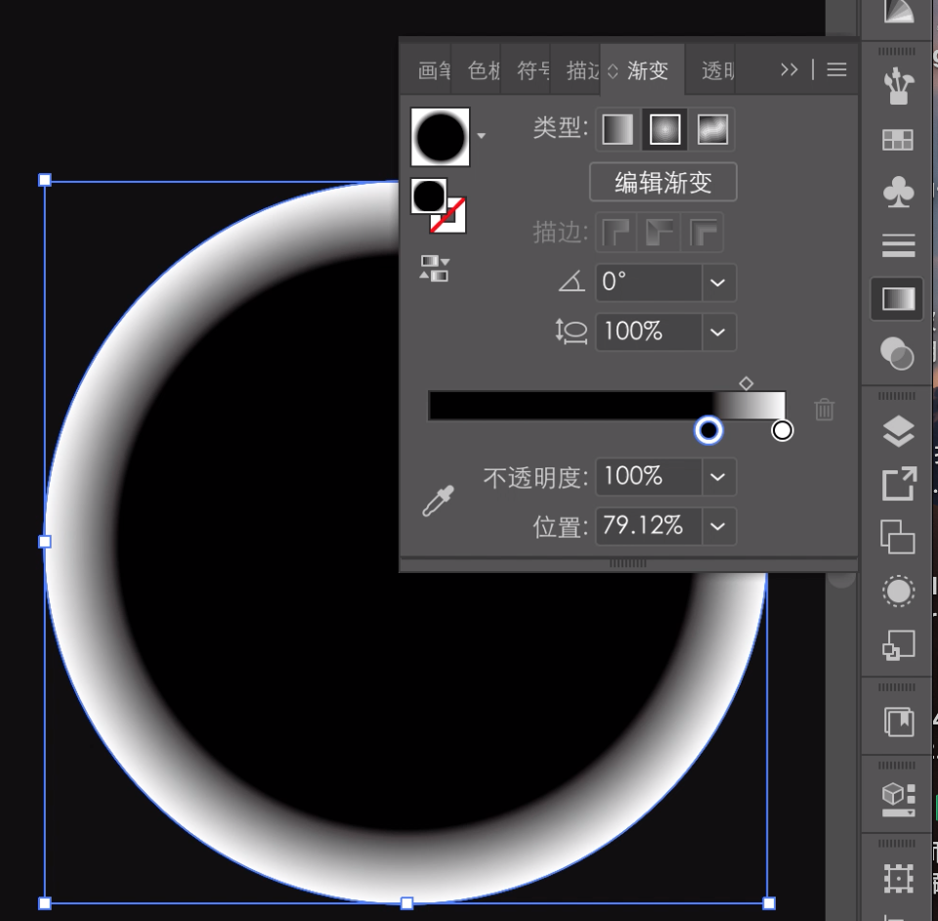Apply gradient within stroke option
The image size is (938, 921).
pos(616,232)
